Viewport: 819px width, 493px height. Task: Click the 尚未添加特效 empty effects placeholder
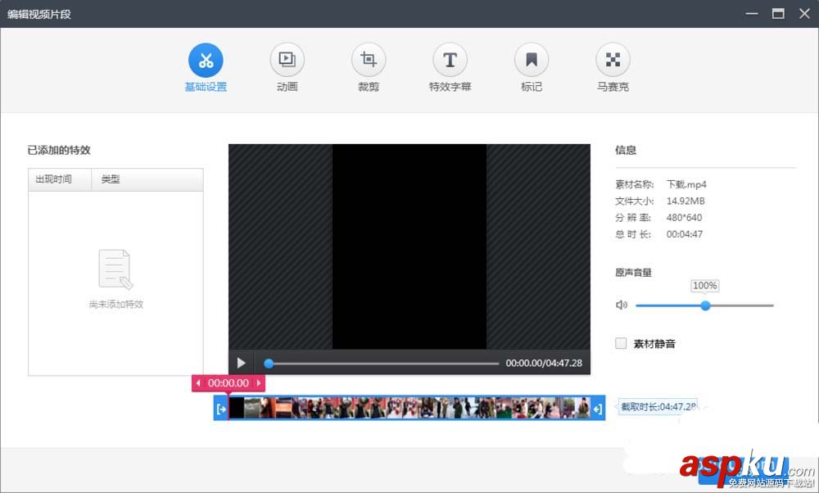point(115,278)
